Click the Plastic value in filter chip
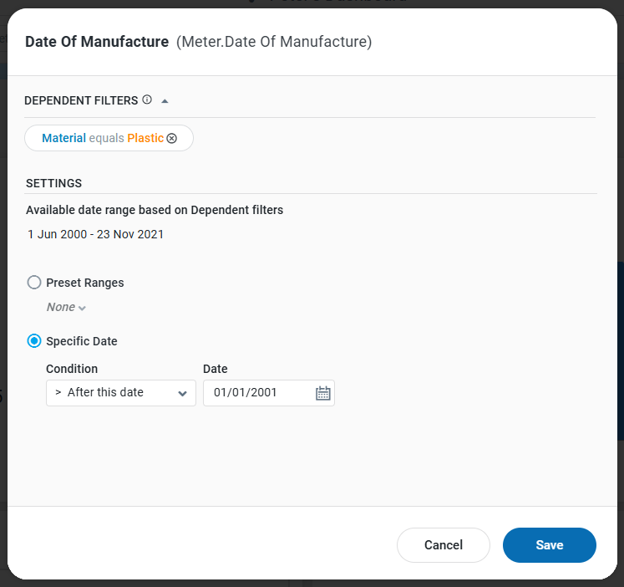This screenshot has height=587, width=624. (x=145, y=138)
